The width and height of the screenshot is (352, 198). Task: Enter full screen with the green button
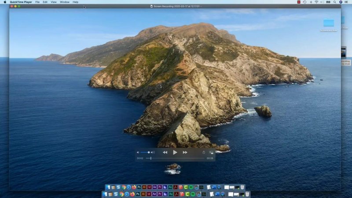coord(19,6)
